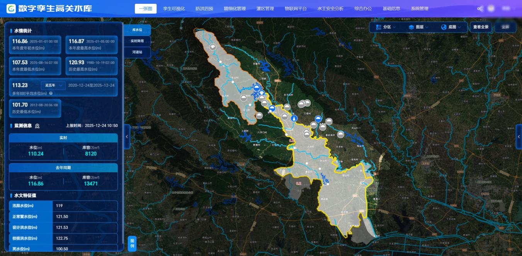Click the share/network icon in top header
The image size is (522, 256).
(x=480, y=8)
